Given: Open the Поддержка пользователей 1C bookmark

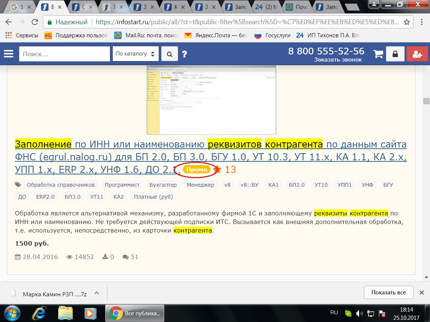Looking at the screenshot, I should [x=76, y=35].
